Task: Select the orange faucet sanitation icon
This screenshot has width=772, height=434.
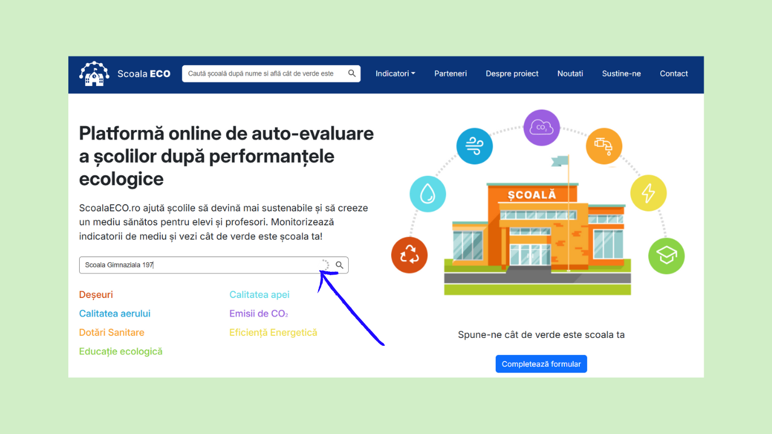Action: click(604, 146)
